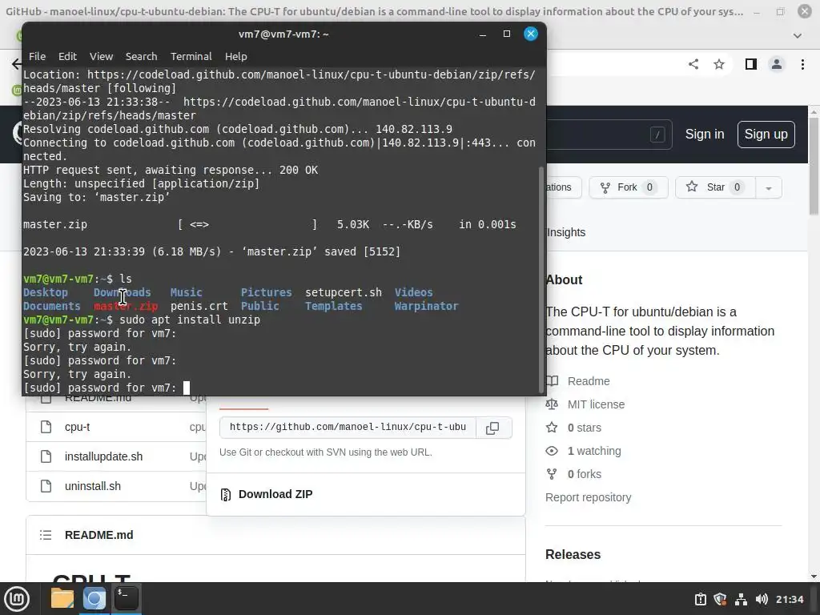Open the volume tray icon
This screenshot has width=820, height=615.
click(x=762, y=599)
